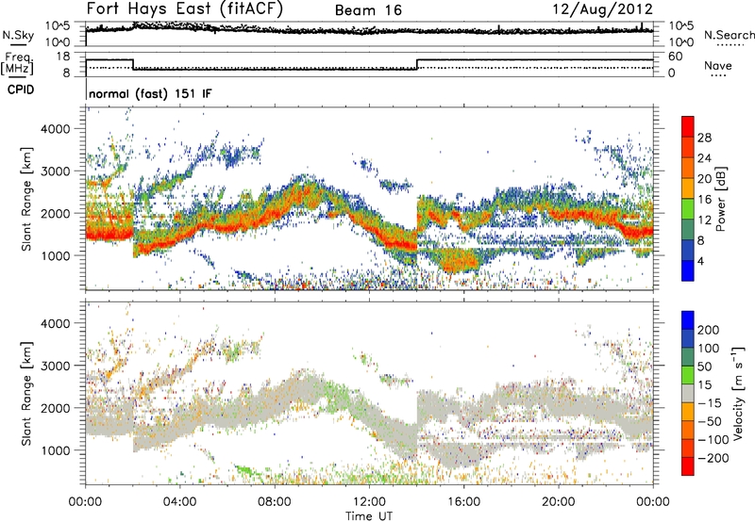
Task: Click the left '10^5' noise axis tick
Action: (x=58, y=26)
